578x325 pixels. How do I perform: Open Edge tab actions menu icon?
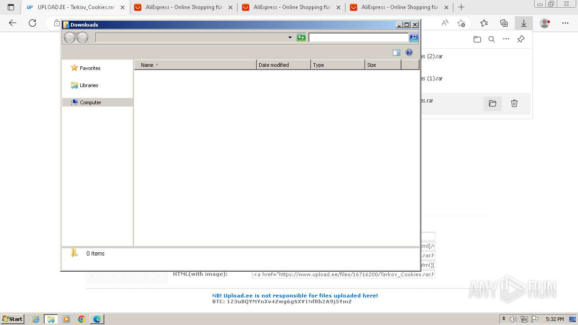11,7
